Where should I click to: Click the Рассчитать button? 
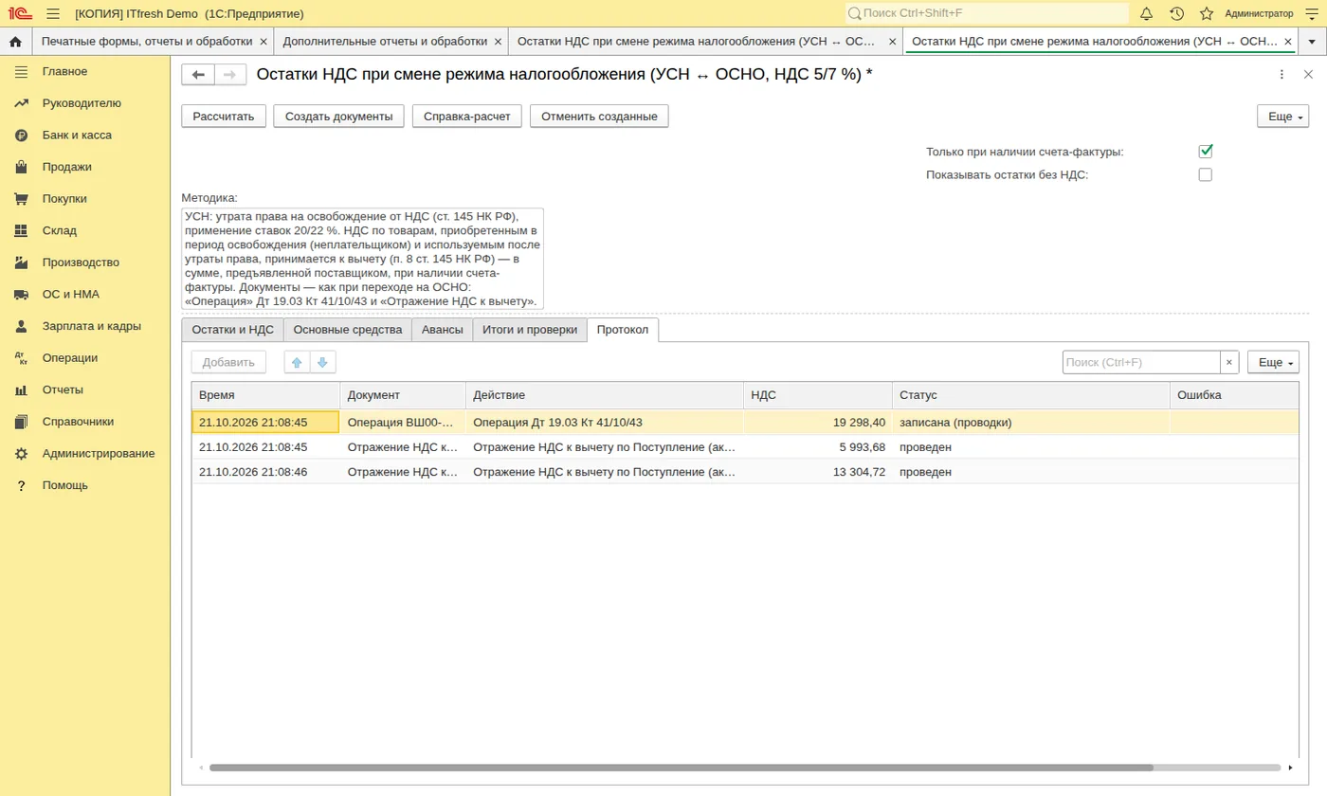(x=224, y=116)
